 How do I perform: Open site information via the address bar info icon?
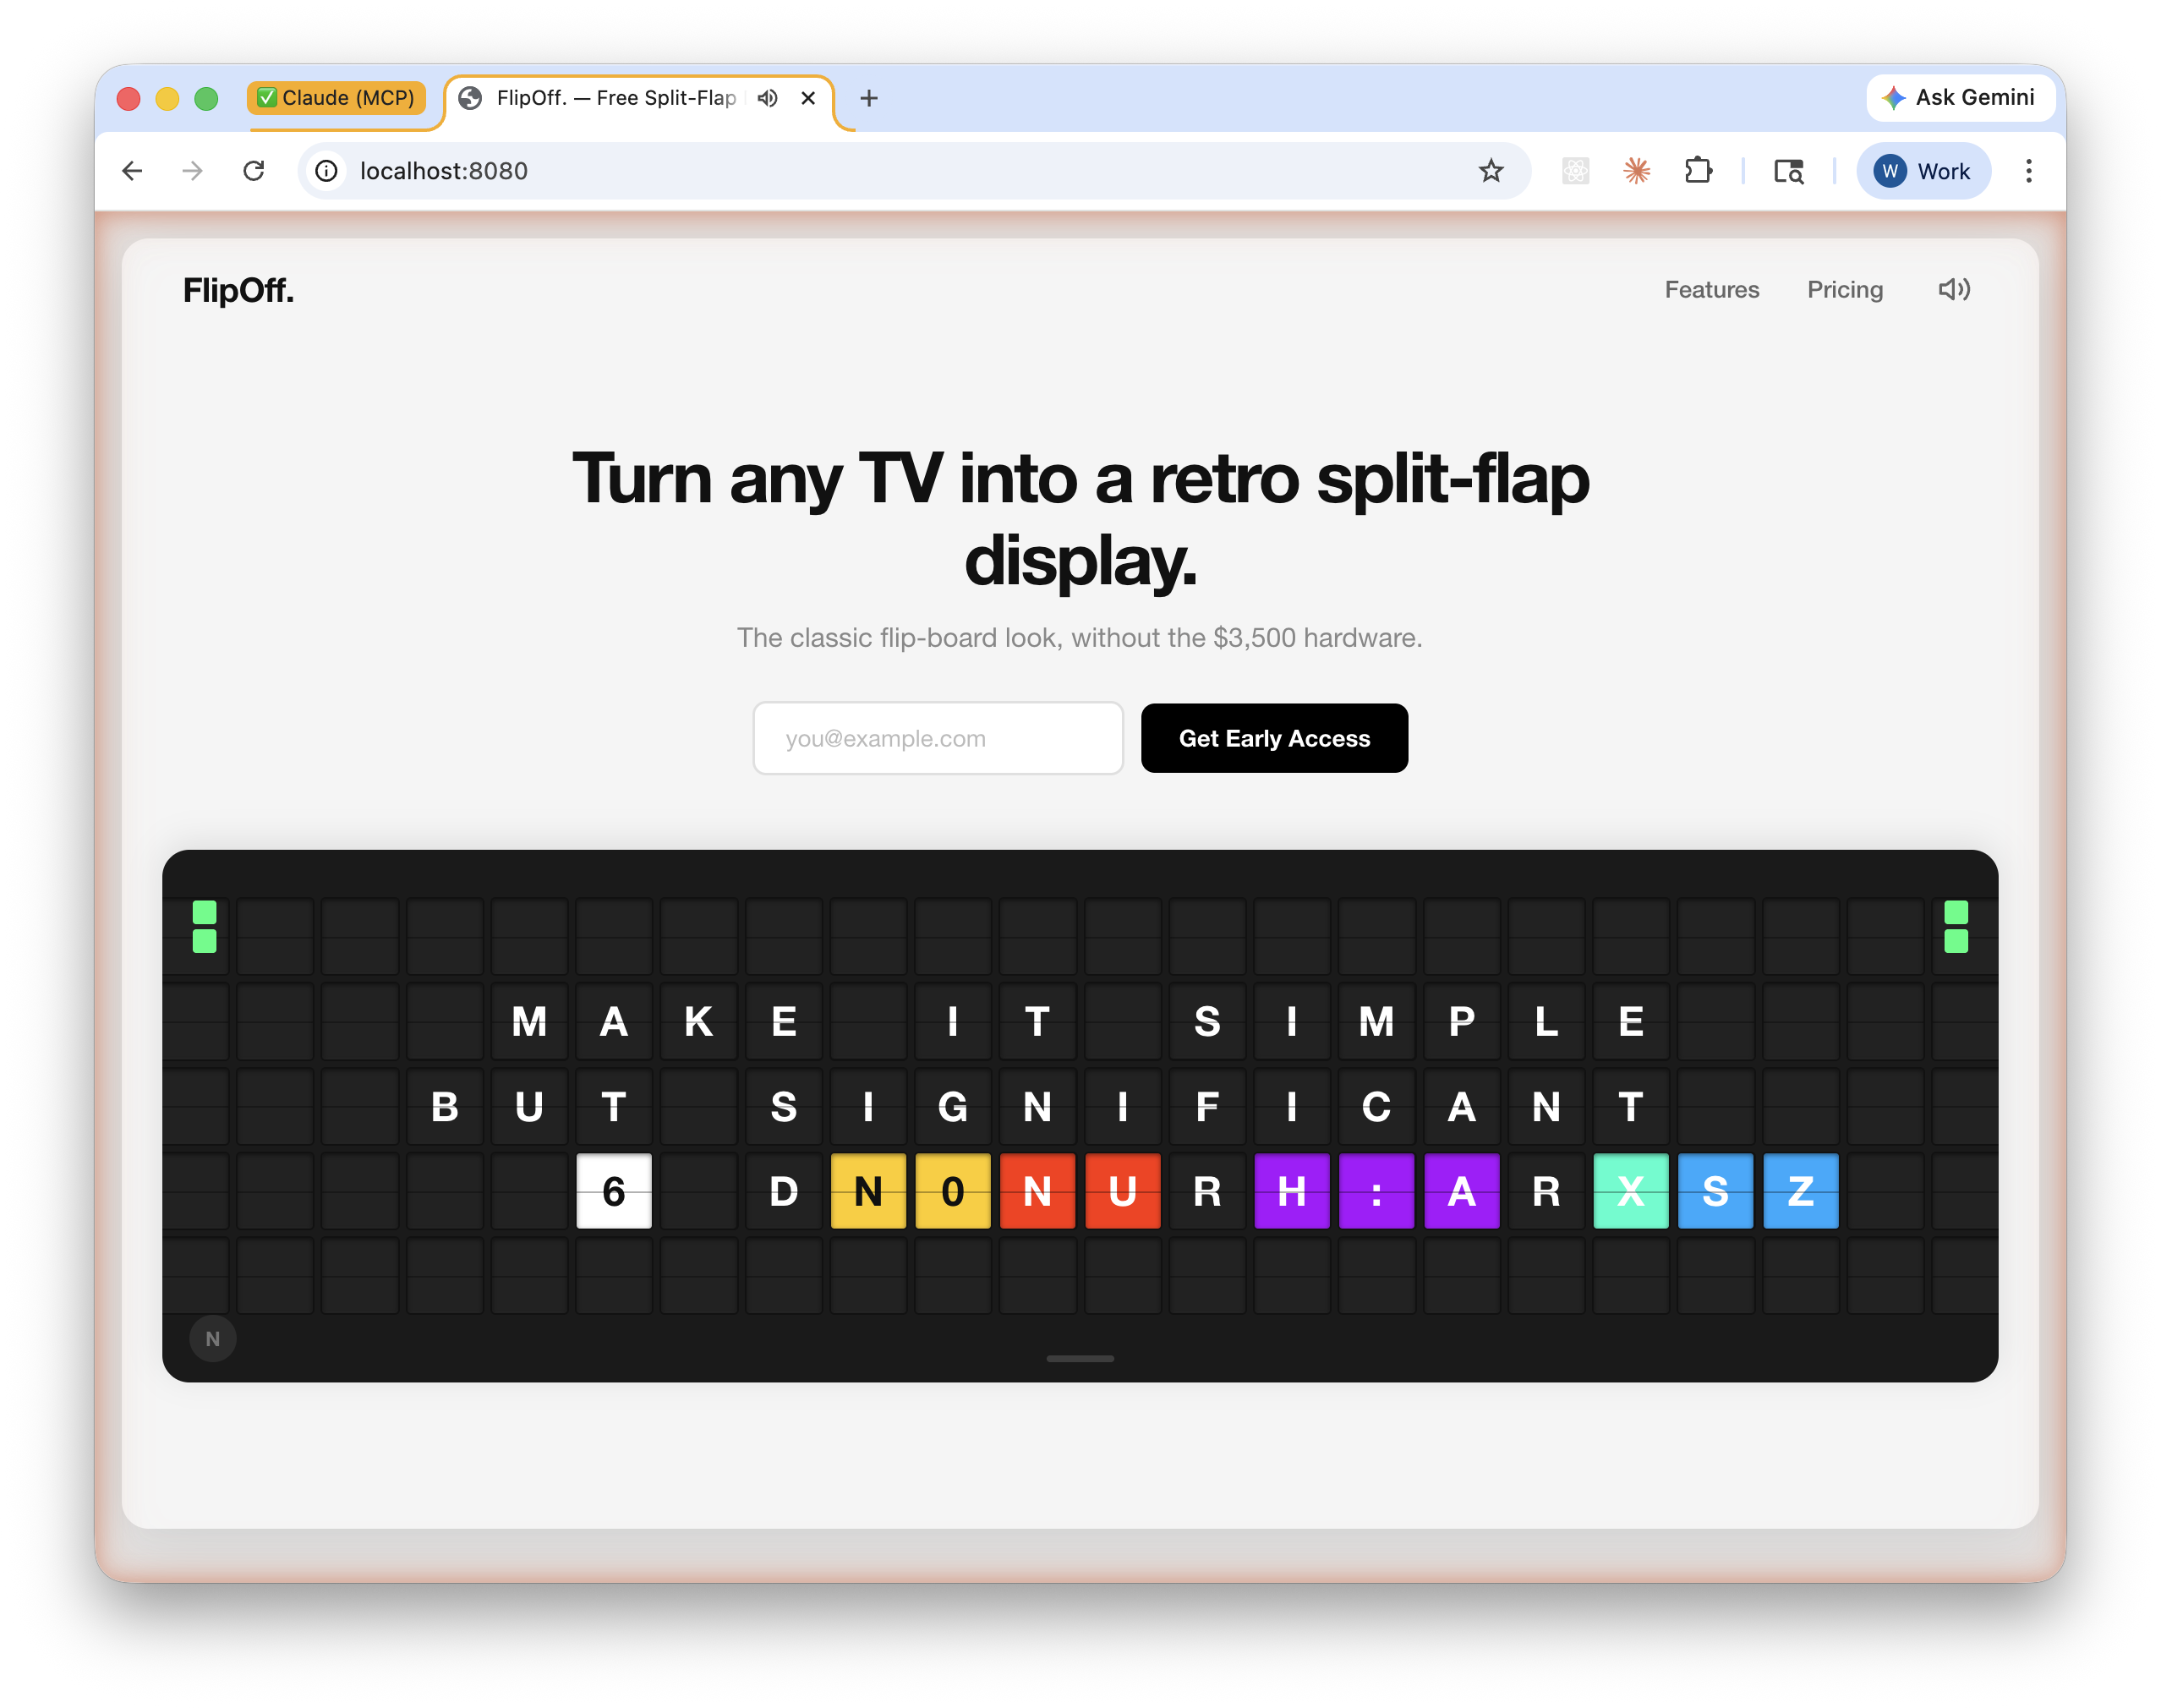(x=326, y=171)
